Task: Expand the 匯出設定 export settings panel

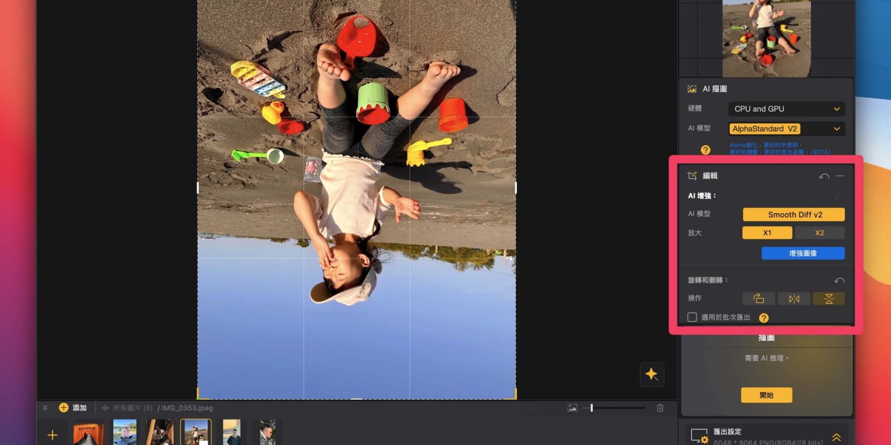Action: pos(836,437)
